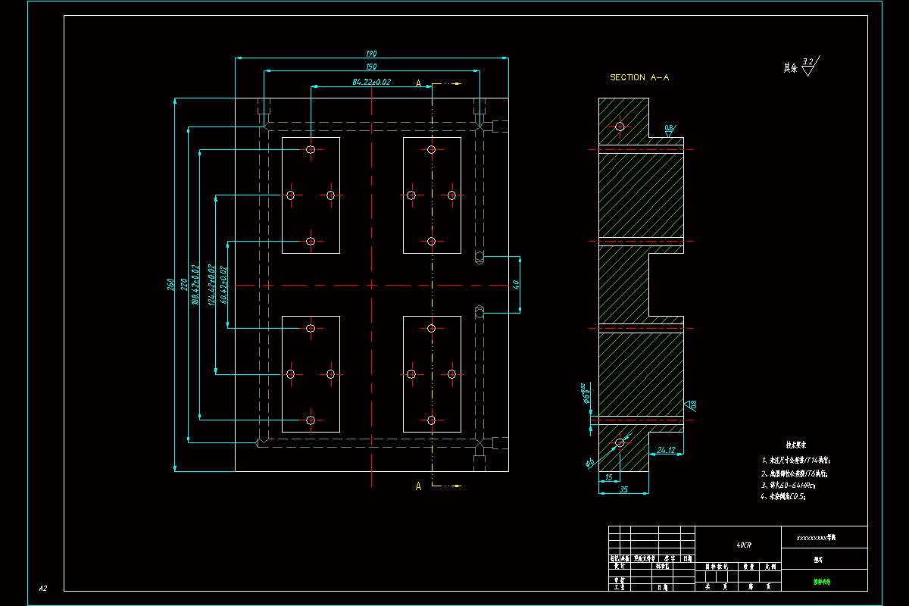The image size is (909, 606).
Task: Select the xxxxxxxxx学院 title block text
Action: (816, 537)
